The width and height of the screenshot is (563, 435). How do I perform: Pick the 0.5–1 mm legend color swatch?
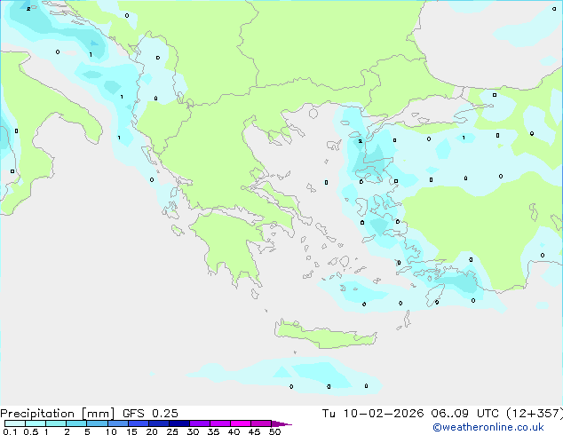(36, 423)
